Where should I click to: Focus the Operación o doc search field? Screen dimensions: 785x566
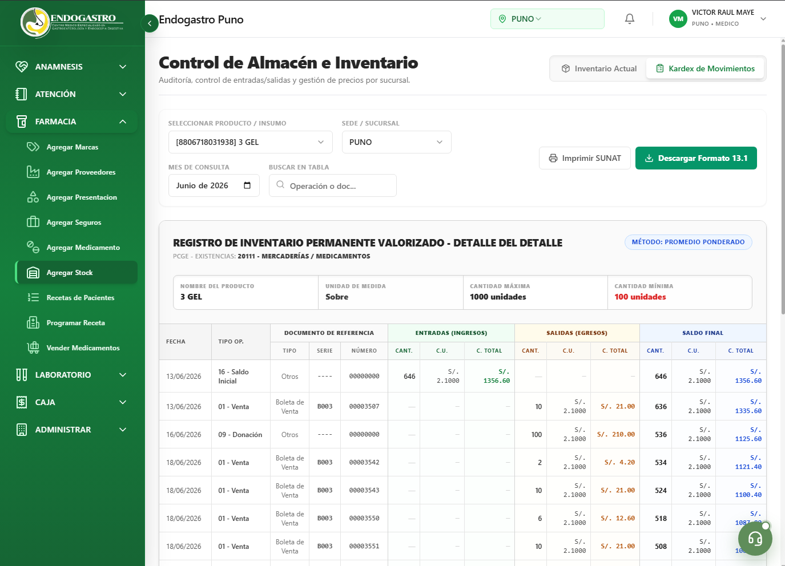pyautogui.click(x=332, y=185)
